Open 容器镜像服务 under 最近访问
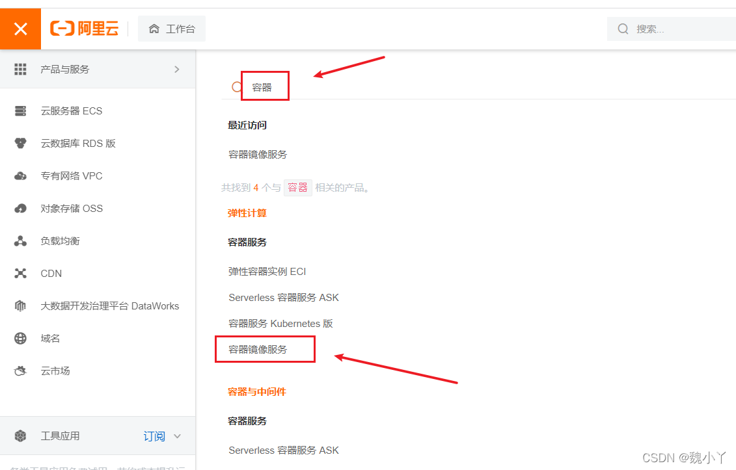 [x=258, y=154]
